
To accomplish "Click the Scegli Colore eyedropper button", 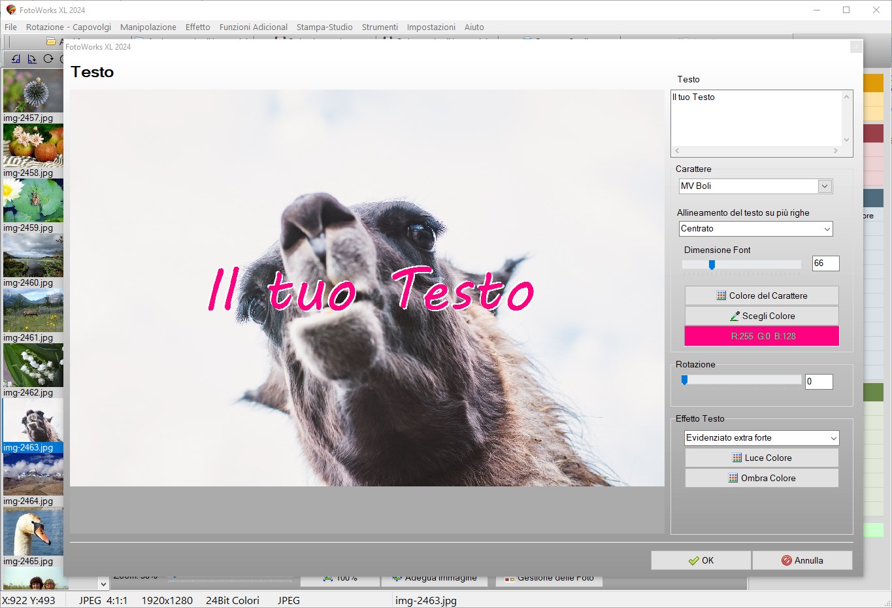I will click(761, 316).
